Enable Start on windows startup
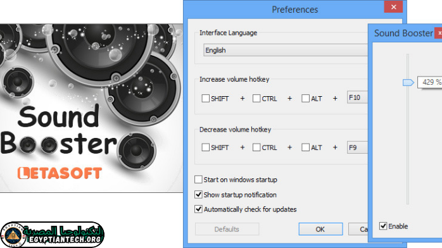The image size is (442, 248). tap(198, 179)
